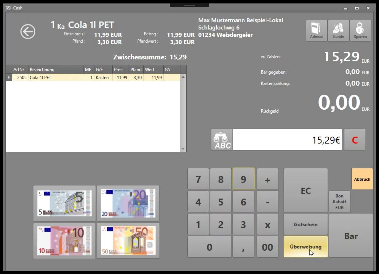The height and width of the screenshot is (274, 379).
Task: Open the ABC binoculars search
Action: [222, 140]
